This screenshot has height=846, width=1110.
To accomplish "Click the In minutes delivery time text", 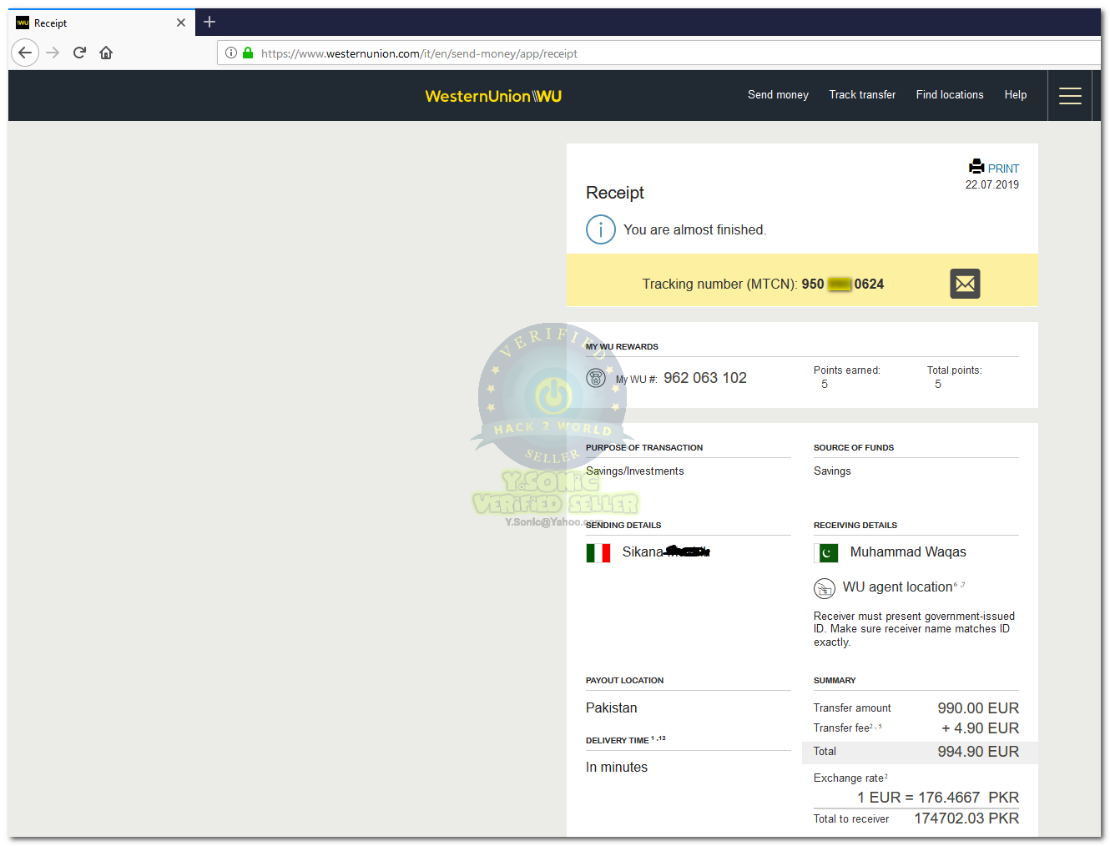I will point(617,767).
